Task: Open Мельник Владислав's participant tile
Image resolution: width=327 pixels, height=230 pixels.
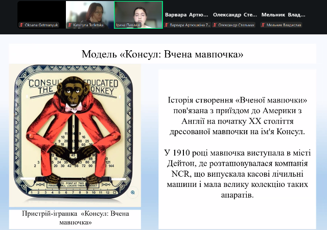Action: [284, 15]
